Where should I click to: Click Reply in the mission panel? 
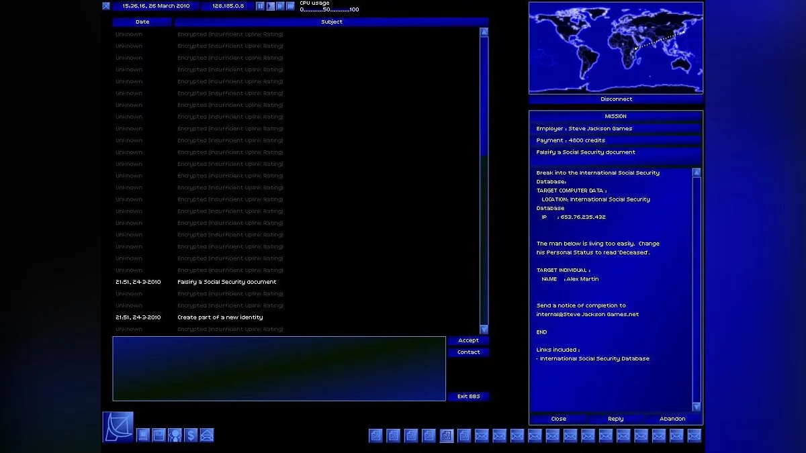click(x=615, y=419)
